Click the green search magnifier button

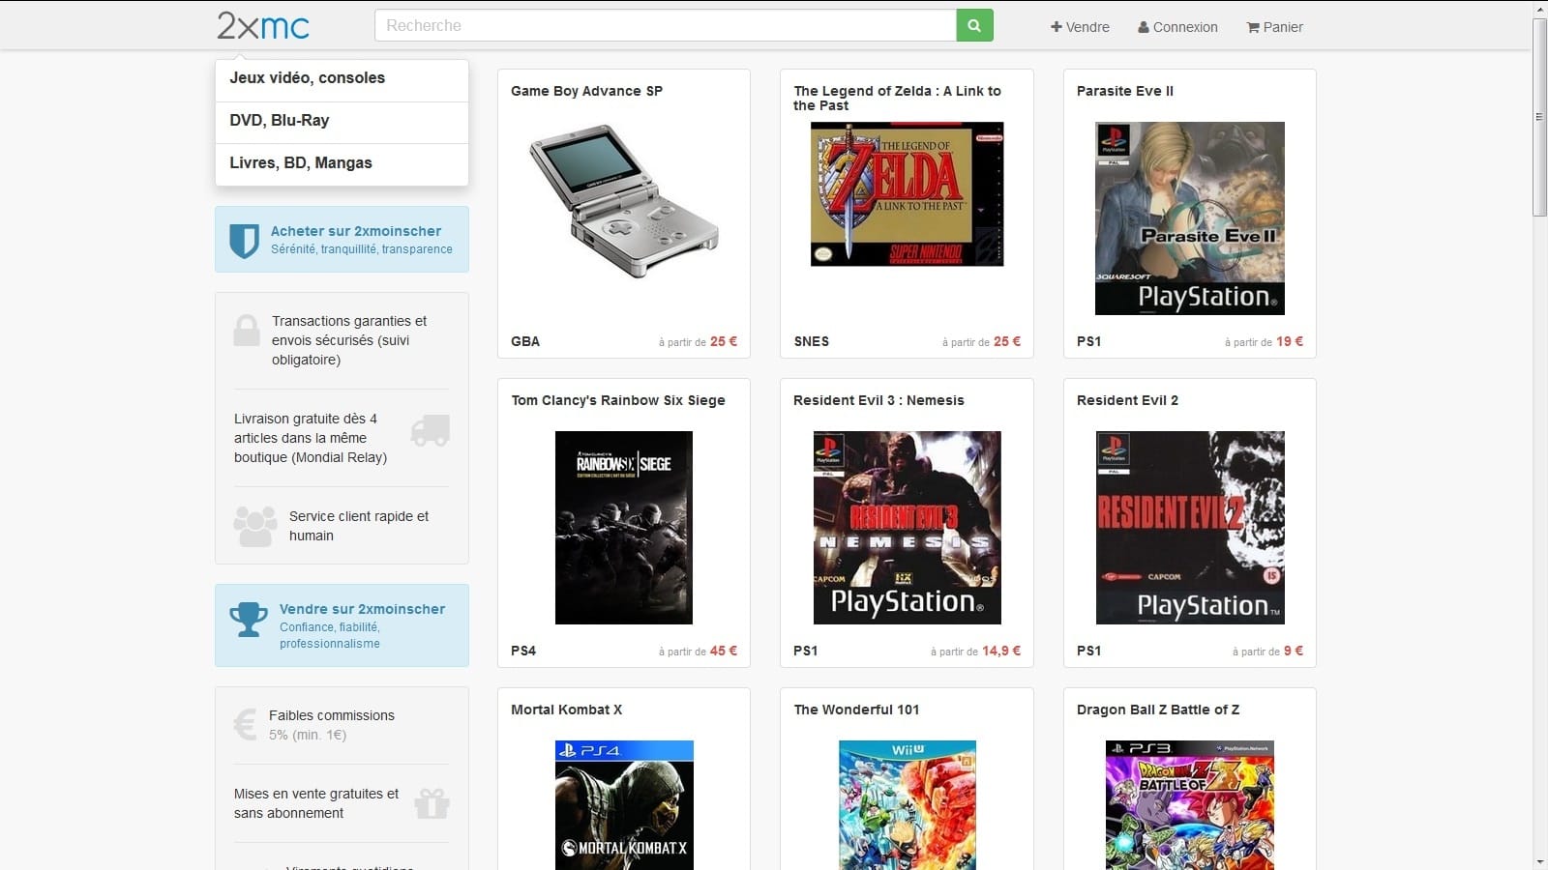tap(974, 26)
